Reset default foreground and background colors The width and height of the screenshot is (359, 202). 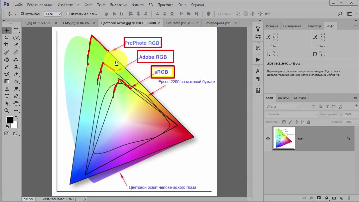(7, 127)
